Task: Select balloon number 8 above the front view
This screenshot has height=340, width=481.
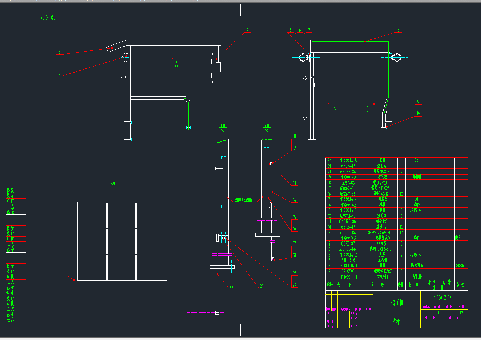Action: point(398,30)
